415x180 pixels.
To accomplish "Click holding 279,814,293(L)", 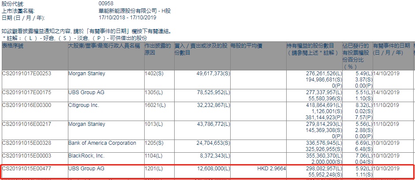I will [324, 124].
